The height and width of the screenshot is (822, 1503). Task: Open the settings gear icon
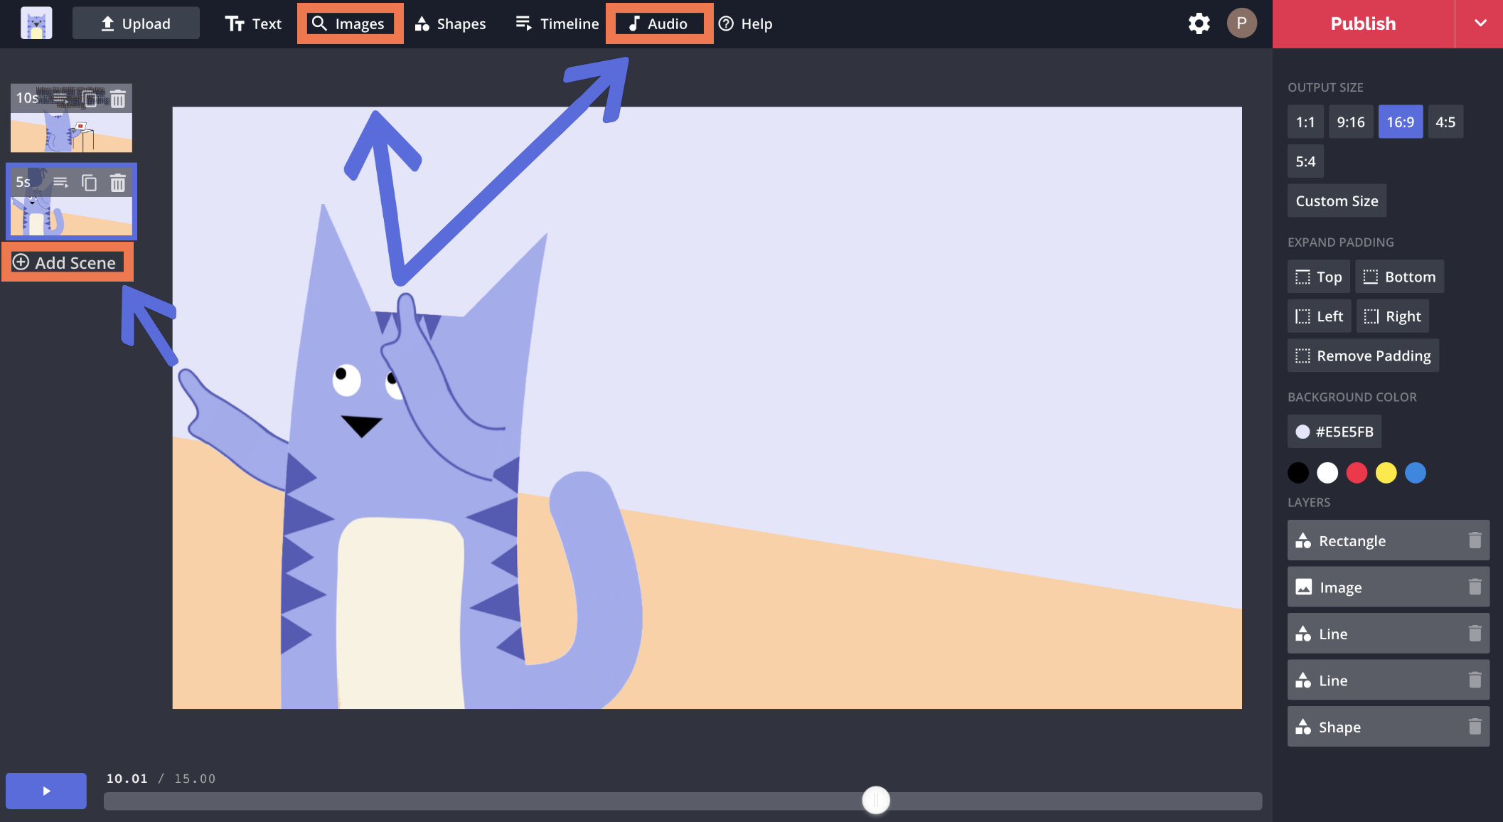click(x=1199, y=23)
